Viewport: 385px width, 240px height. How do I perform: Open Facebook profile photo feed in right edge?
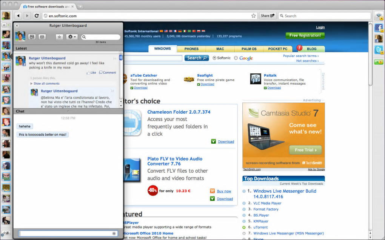click(x=379, y=39)
